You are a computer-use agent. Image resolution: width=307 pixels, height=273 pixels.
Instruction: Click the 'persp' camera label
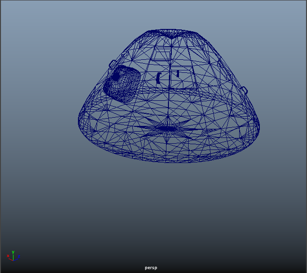coord(151,268)
